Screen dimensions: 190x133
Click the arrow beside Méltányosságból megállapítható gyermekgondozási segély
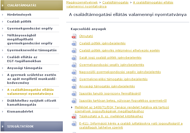3,35
